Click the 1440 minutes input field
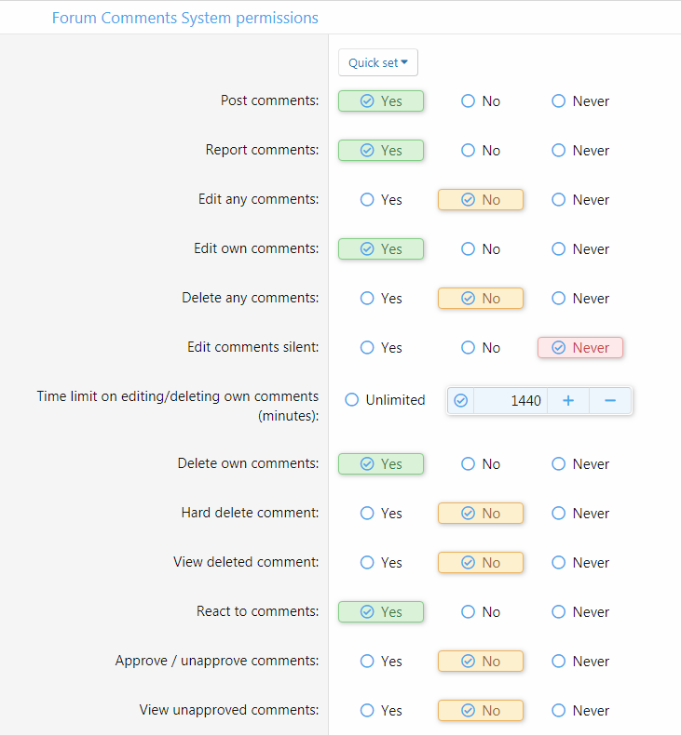681x736 pixels. (x=511, y=401)
